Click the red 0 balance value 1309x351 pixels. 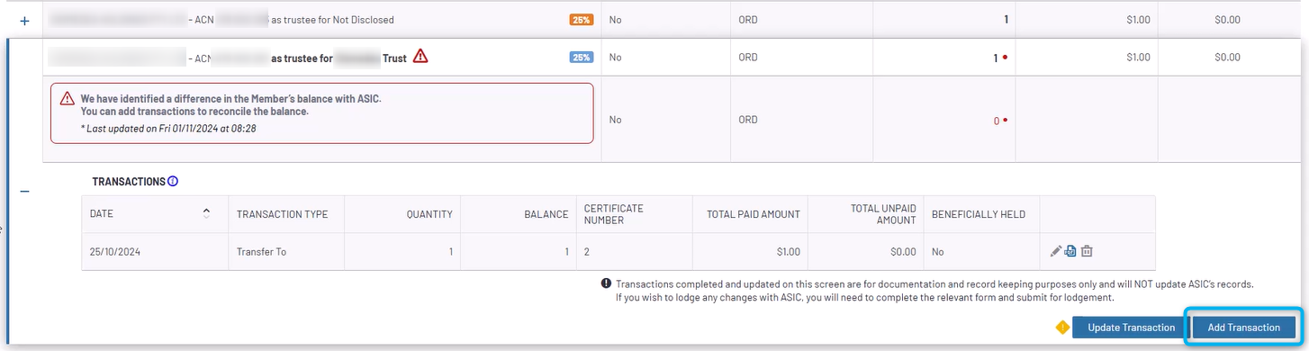click(x=997, y=120)
